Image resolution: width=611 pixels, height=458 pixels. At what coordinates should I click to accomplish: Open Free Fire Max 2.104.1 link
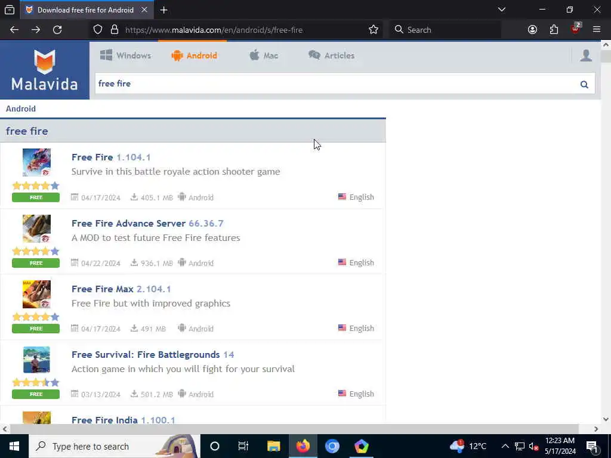tap(121, 289)
